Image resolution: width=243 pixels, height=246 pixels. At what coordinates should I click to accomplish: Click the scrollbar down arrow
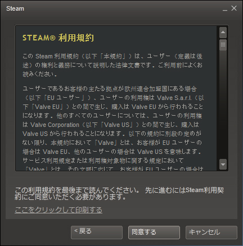pyautogui.click(x=223, y=165)
